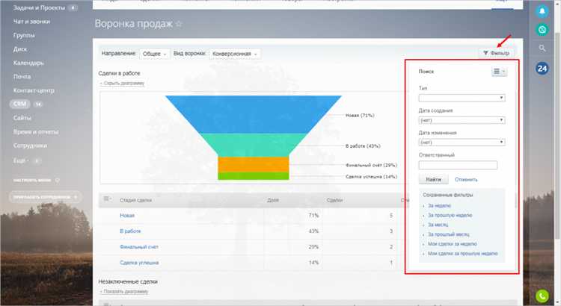The image size is (561, 306).
Task: Star the Воронка продаж page title
Action: pyautogui.click(x=179, y=25)
